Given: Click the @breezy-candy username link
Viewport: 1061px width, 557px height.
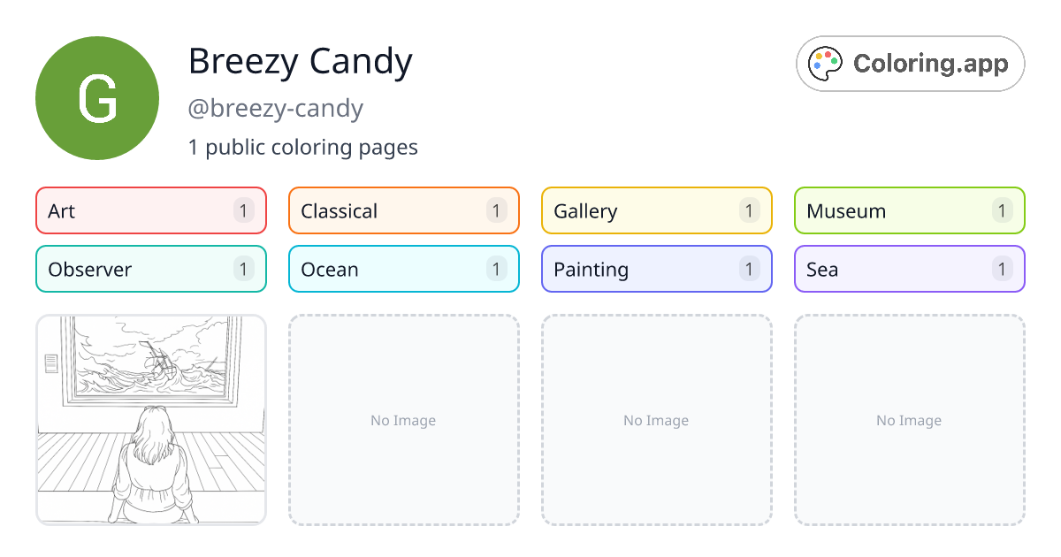Looking at the screenshot, I should point(275,108).
